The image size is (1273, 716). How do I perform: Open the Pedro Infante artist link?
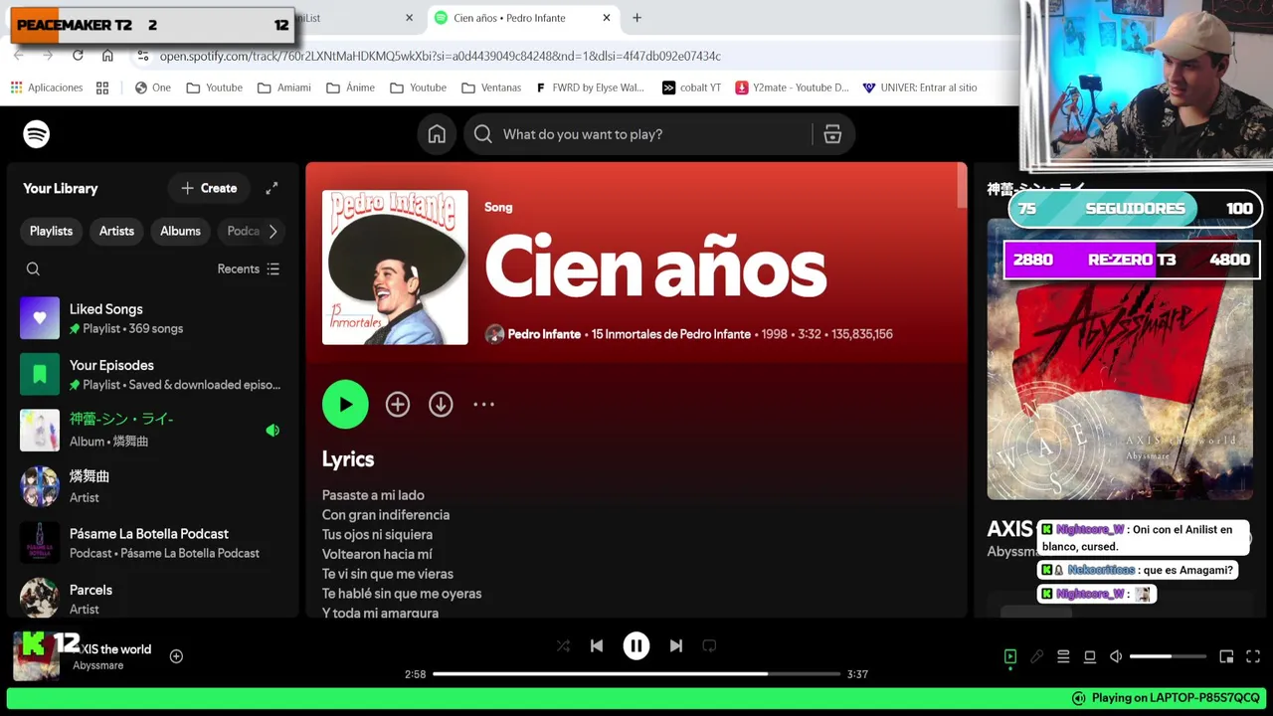544,334
